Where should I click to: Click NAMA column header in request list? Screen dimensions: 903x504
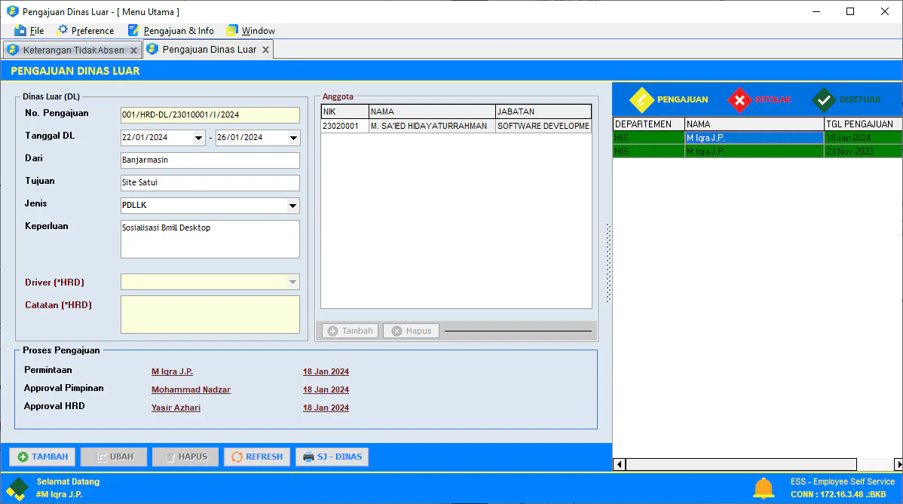(754, 124)
